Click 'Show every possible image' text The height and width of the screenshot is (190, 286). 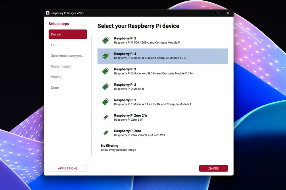click(118, 150)
